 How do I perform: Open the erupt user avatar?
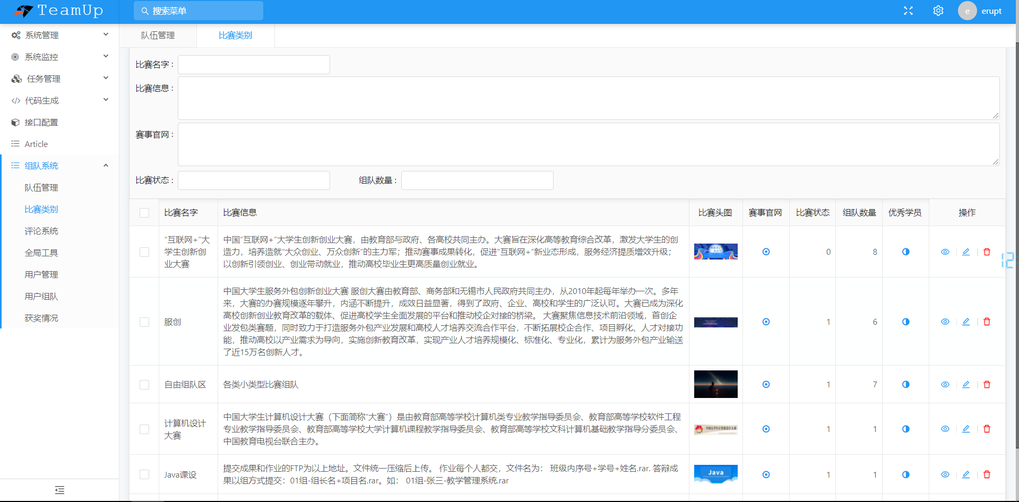[967, 11]
